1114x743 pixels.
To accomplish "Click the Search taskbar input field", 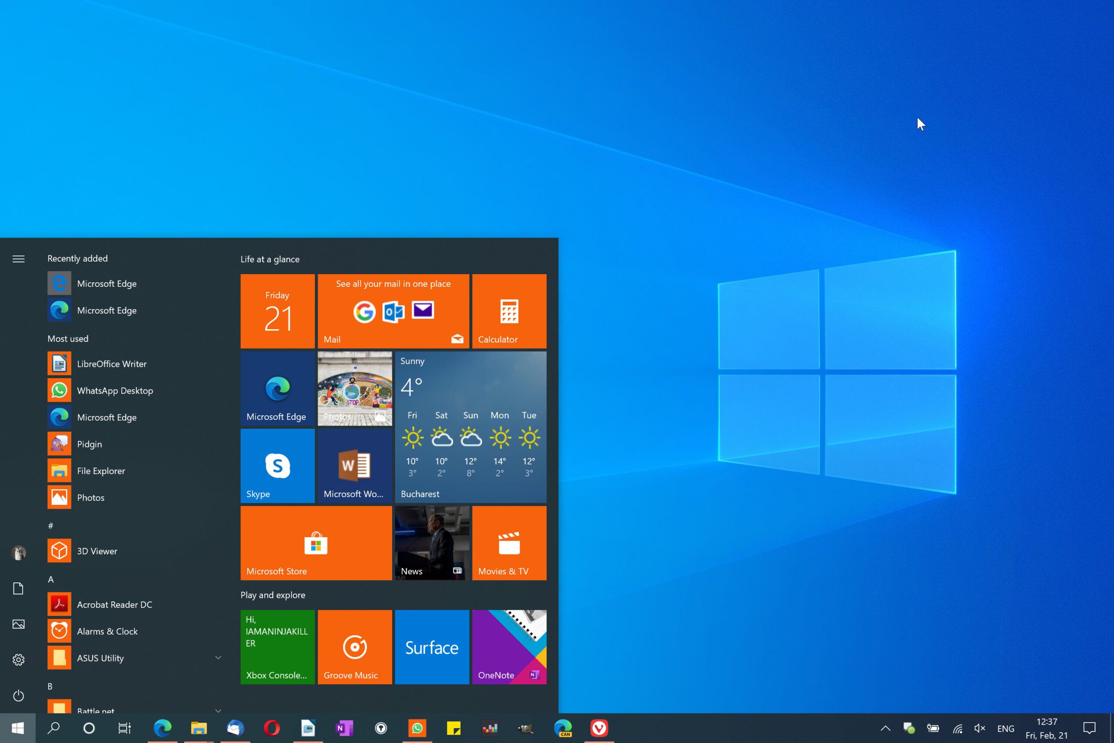I will tap(53, 729).
